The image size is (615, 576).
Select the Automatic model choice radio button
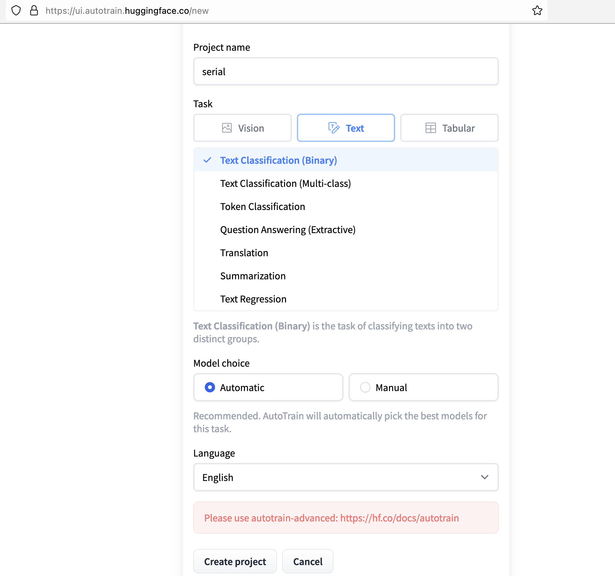tap(210, 387)
